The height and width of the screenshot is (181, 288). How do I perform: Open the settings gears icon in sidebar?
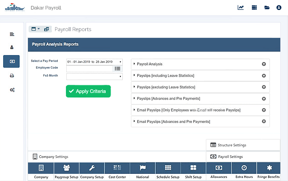click(x=12, y=90)
